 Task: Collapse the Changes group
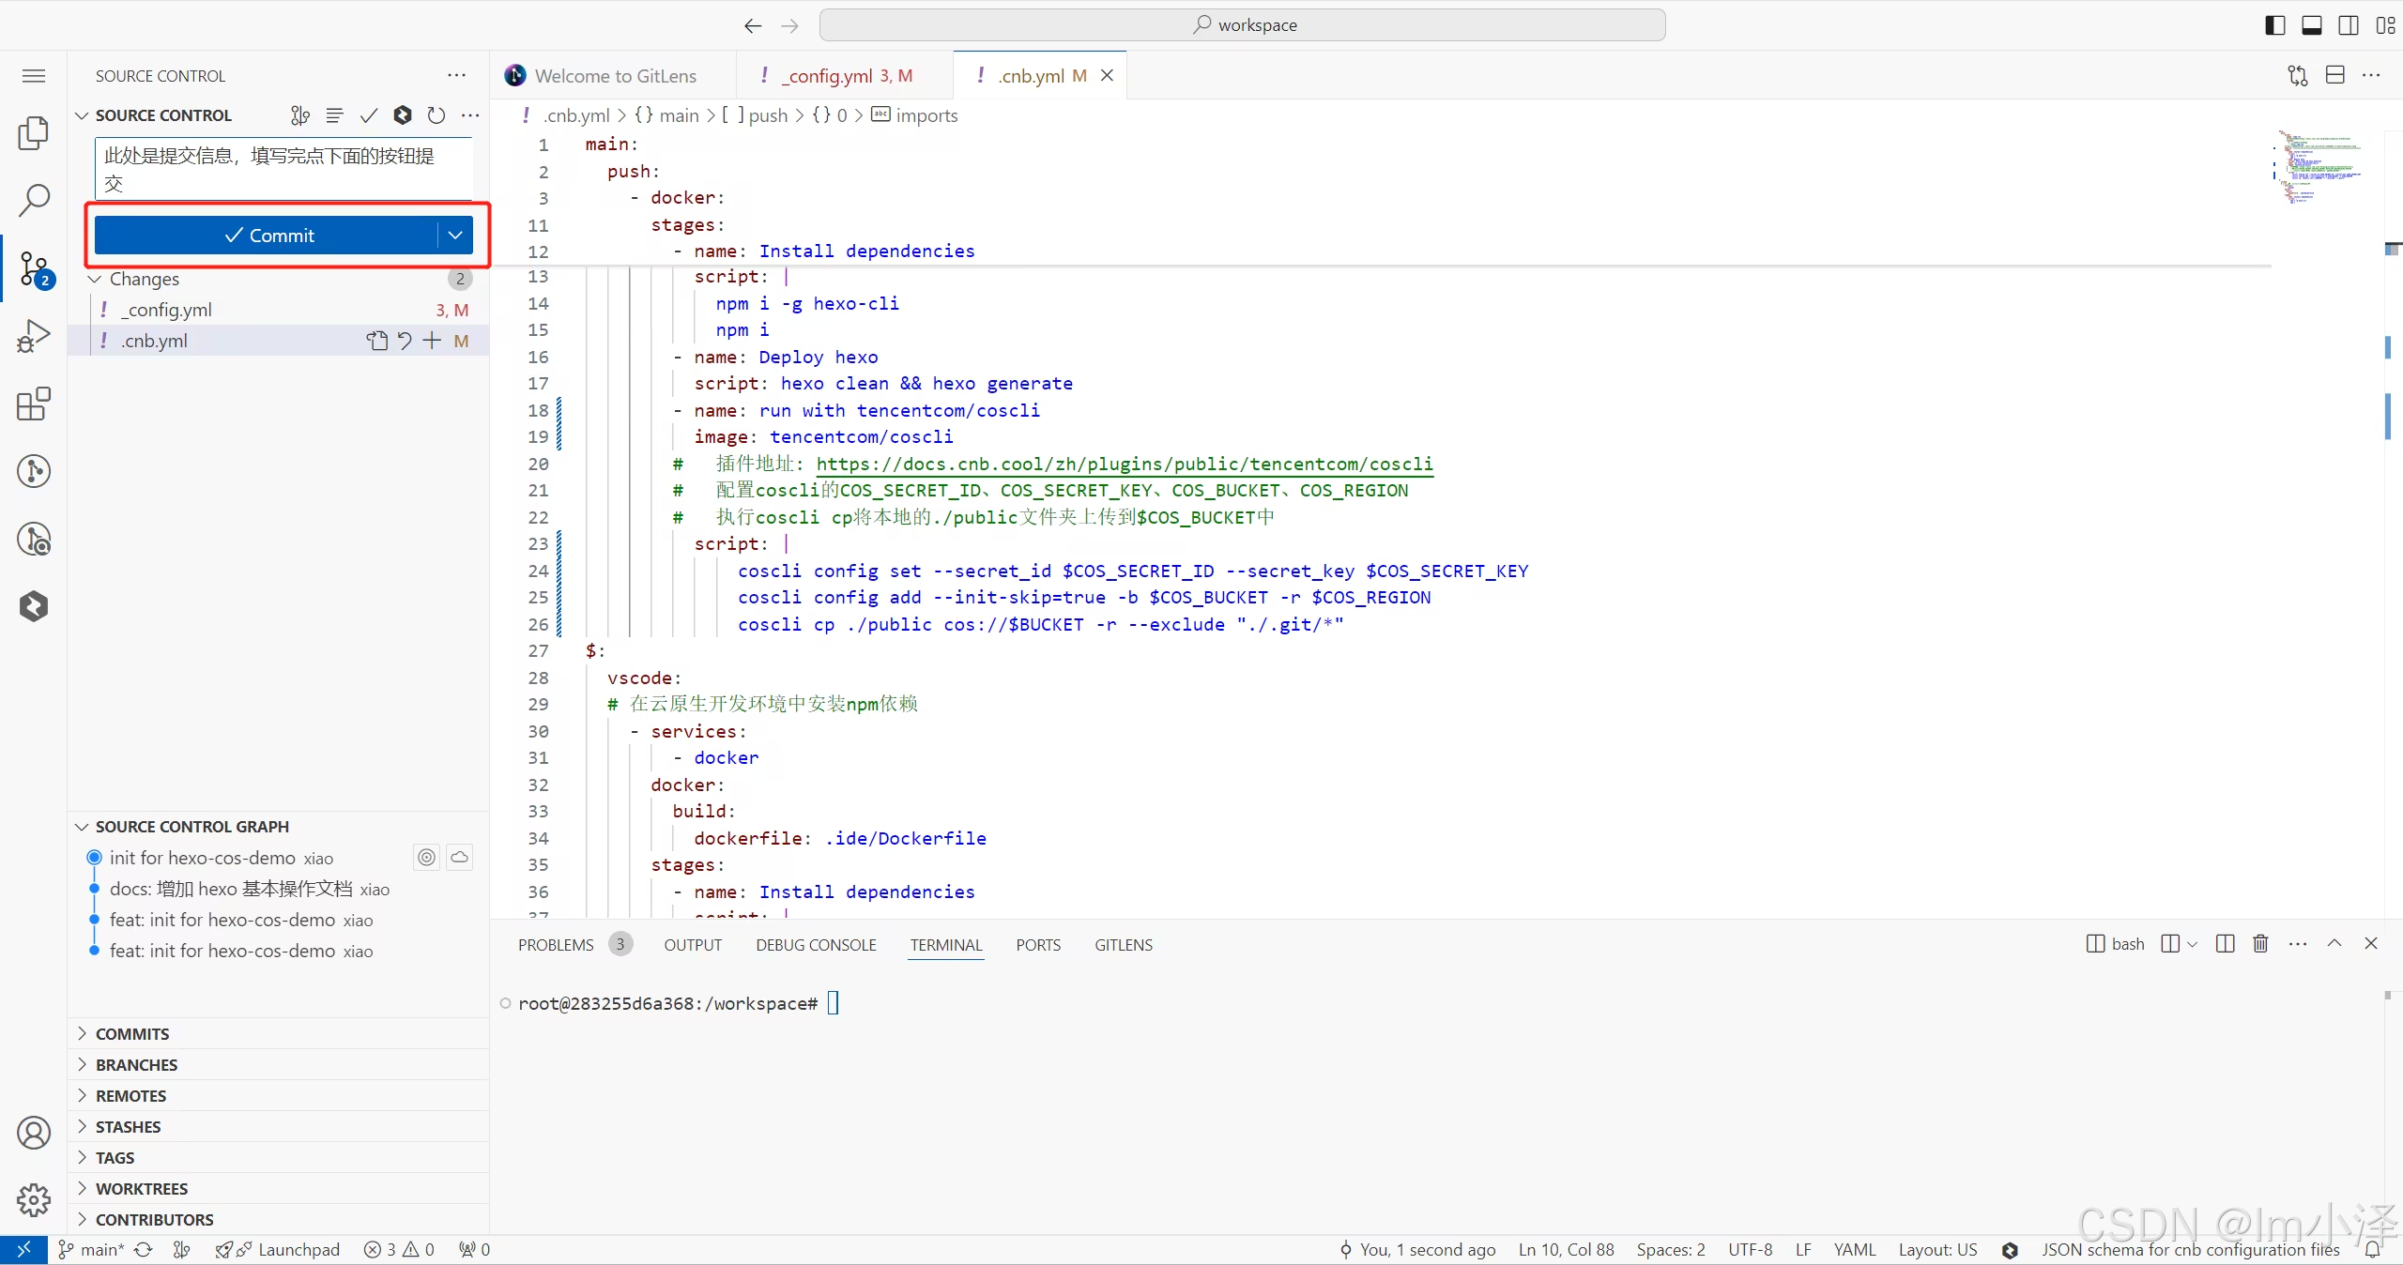coord(94,279)
